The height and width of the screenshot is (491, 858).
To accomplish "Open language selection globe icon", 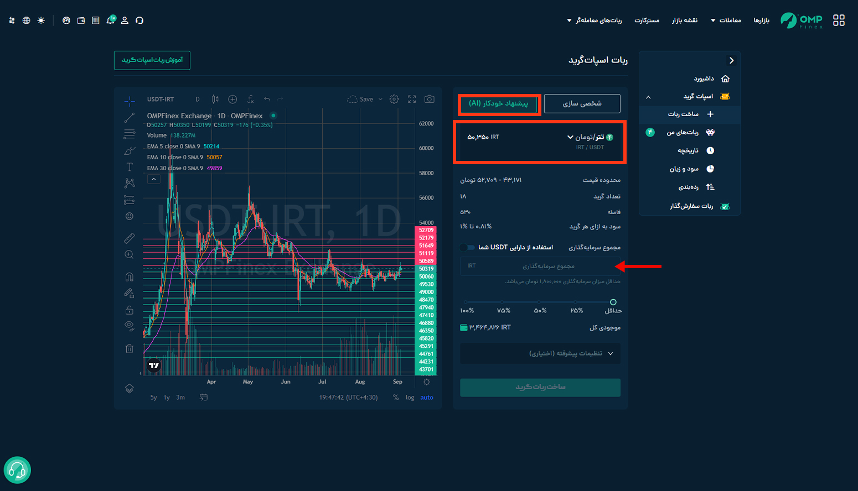I will tap(26, 20).
